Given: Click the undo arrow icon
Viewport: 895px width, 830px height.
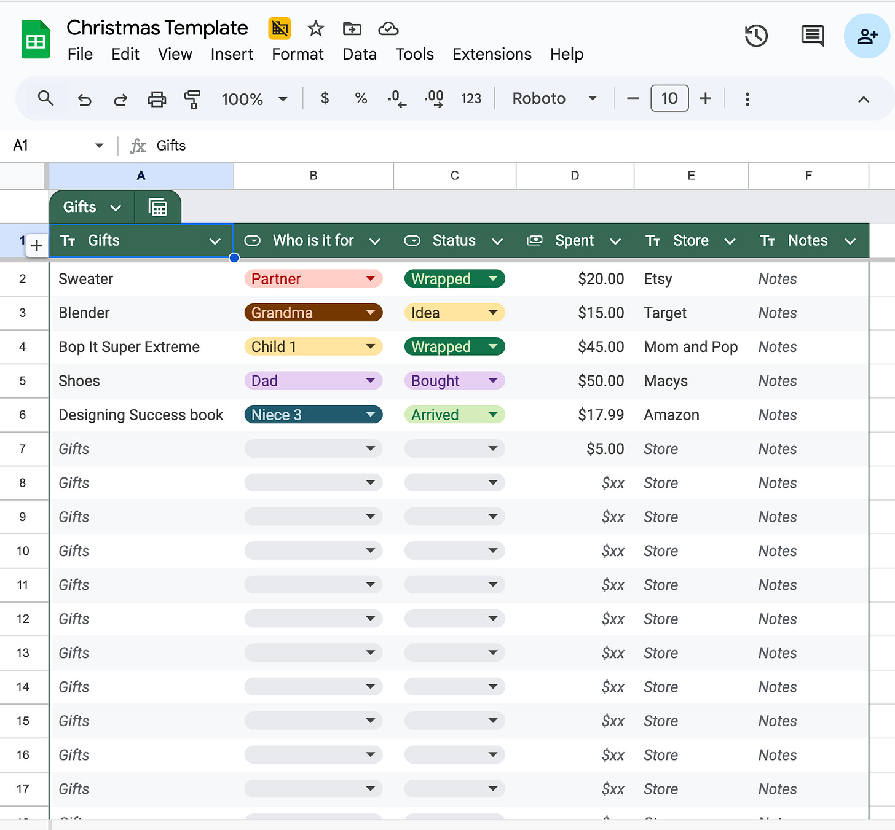Looking at the screenshot, I should (x=84, y=99).
